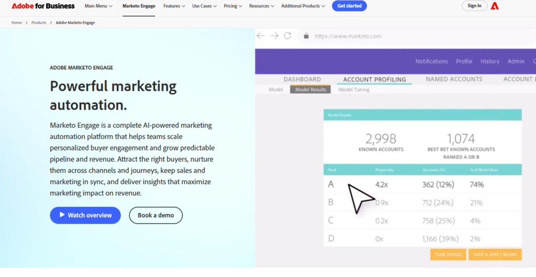Expand the Main Menu dropdown

(98, 6)
